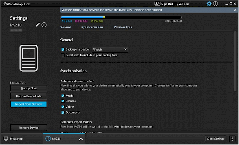The height and width of the screenshot is (145, 239).
Task: Click the Close Settings button
Action: pyautogui.click(x=215, y=139)
